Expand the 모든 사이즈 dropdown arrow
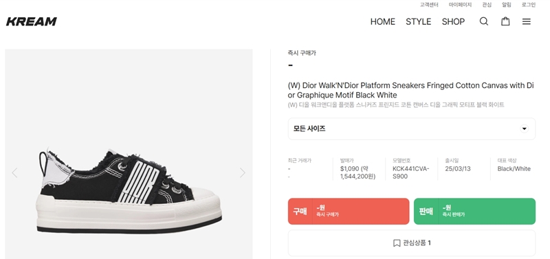Screen dimensions: 550x259 pyautogui.click(x=524, y=128)
